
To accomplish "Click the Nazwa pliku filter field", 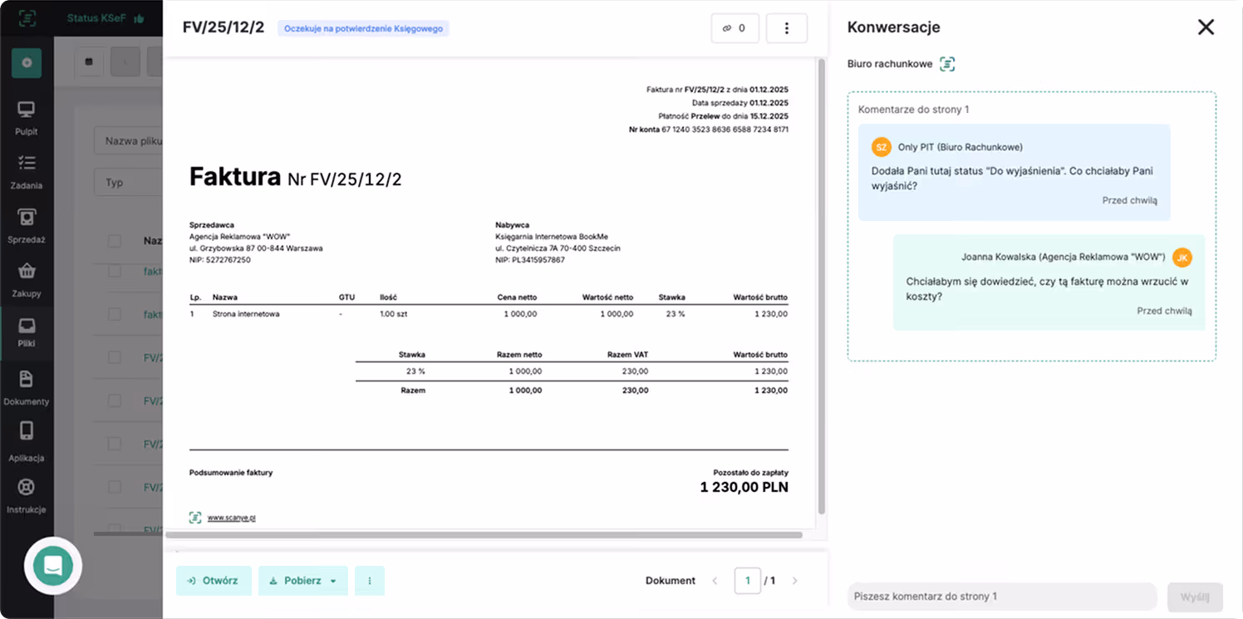I will 129,141.
